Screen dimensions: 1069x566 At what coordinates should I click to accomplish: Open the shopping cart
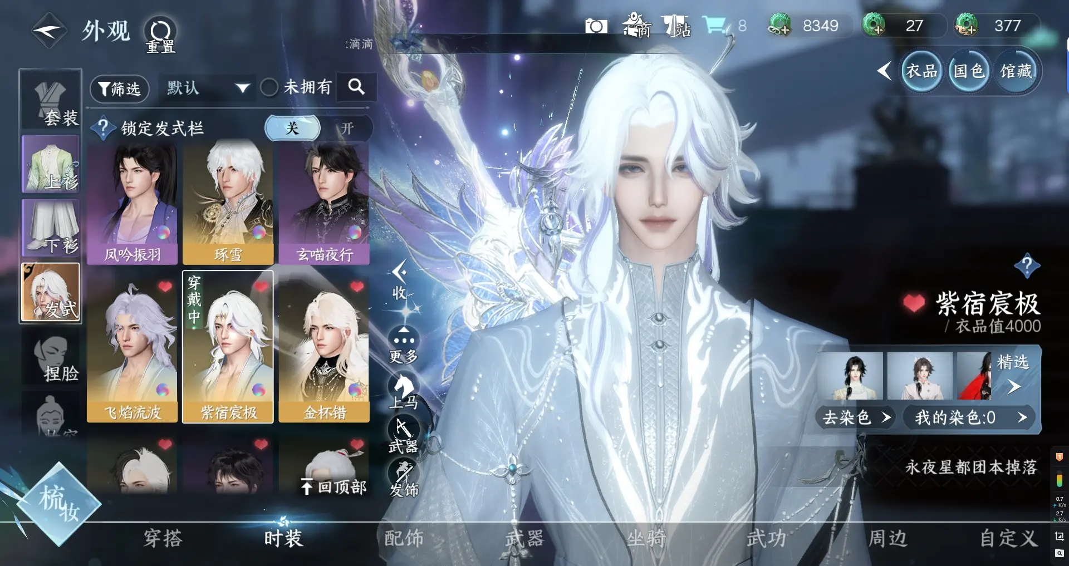pos(714,25)
